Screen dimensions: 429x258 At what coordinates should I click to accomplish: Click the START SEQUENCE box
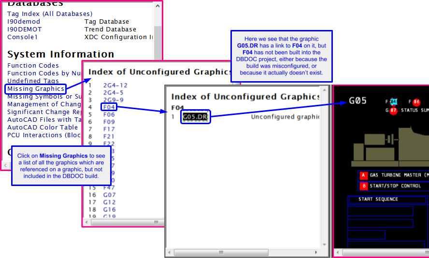point(387,200)
